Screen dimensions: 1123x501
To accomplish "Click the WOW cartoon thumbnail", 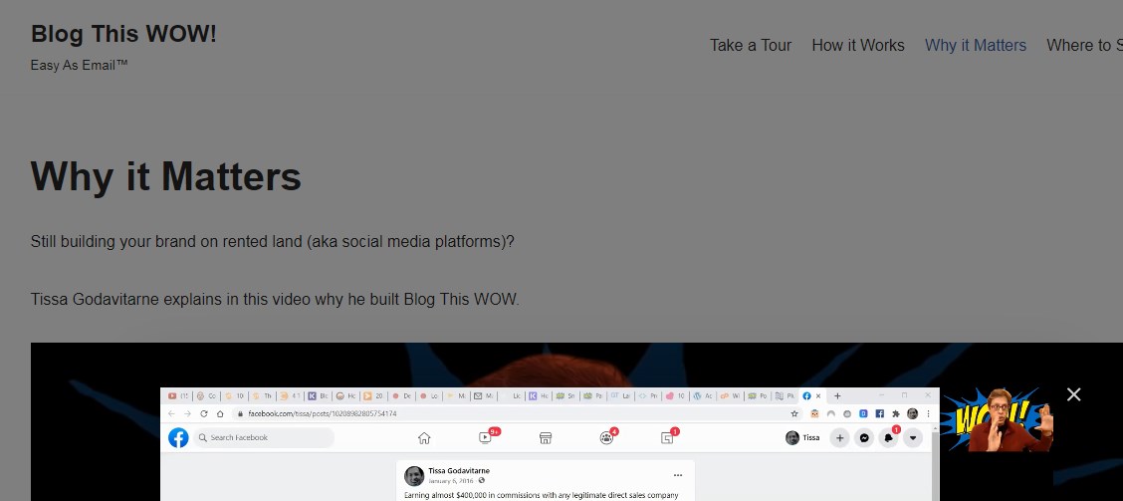I will coord(999,420).
